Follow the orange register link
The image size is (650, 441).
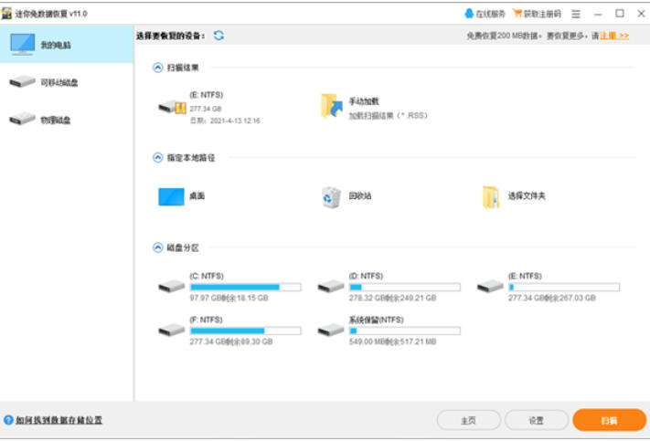pyautogui.click(x=614, y=36)
